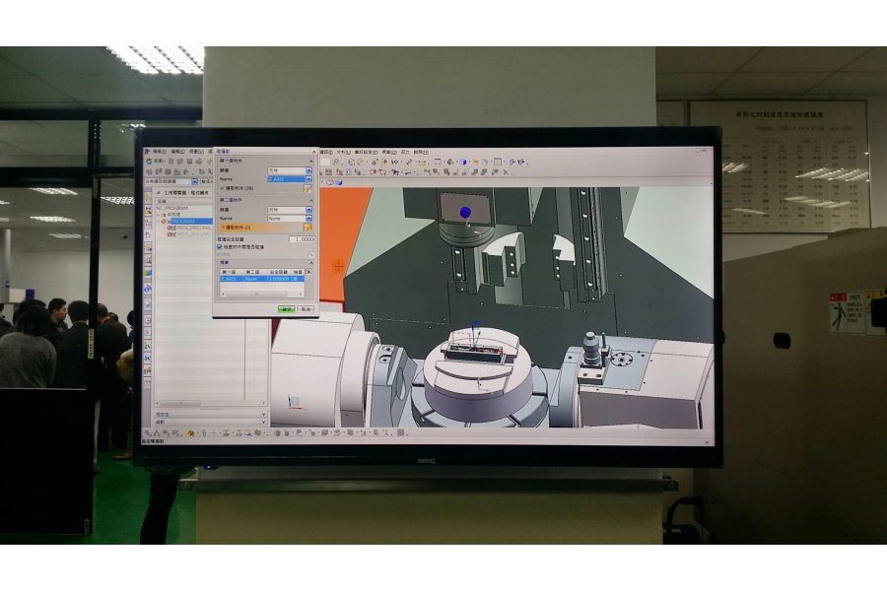Click the blue cube rendering icon, top toolbar row
This screenshot has height=591, width=887.
(x=462, y=163)
